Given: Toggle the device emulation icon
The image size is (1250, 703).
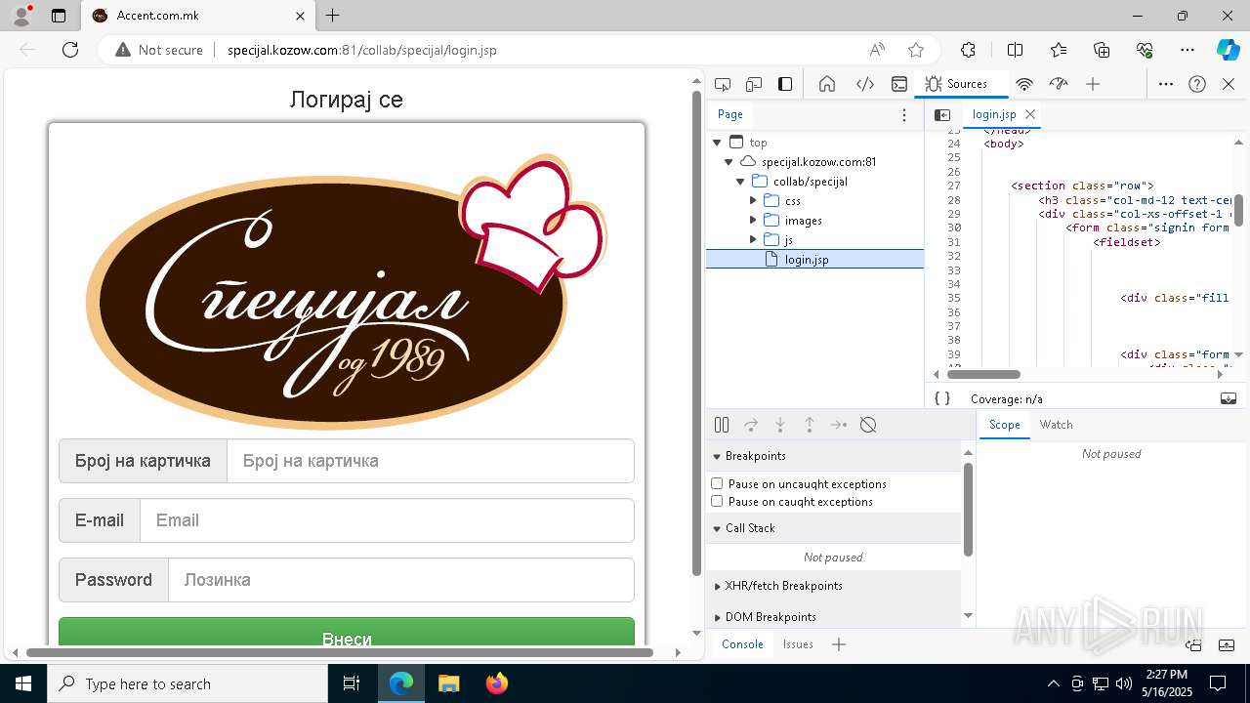Looking at the screenshot, I should pyautogui.click(x=754, y=84).
